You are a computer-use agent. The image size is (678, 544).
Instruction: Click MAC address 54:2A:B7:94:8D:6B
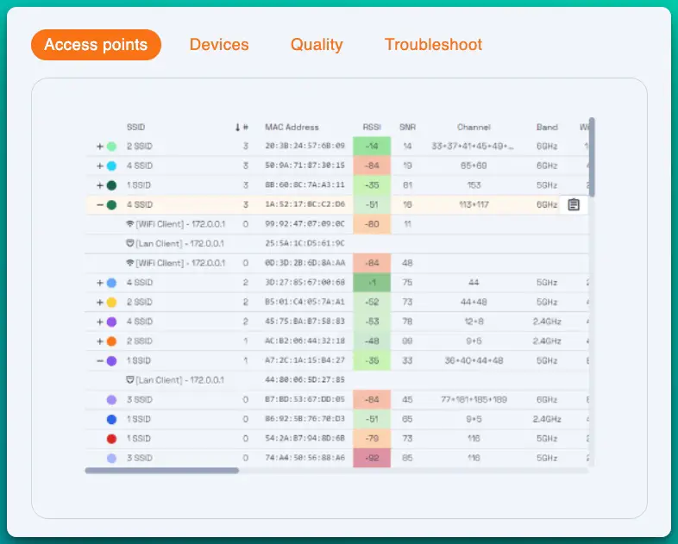(x=304, y=439)
